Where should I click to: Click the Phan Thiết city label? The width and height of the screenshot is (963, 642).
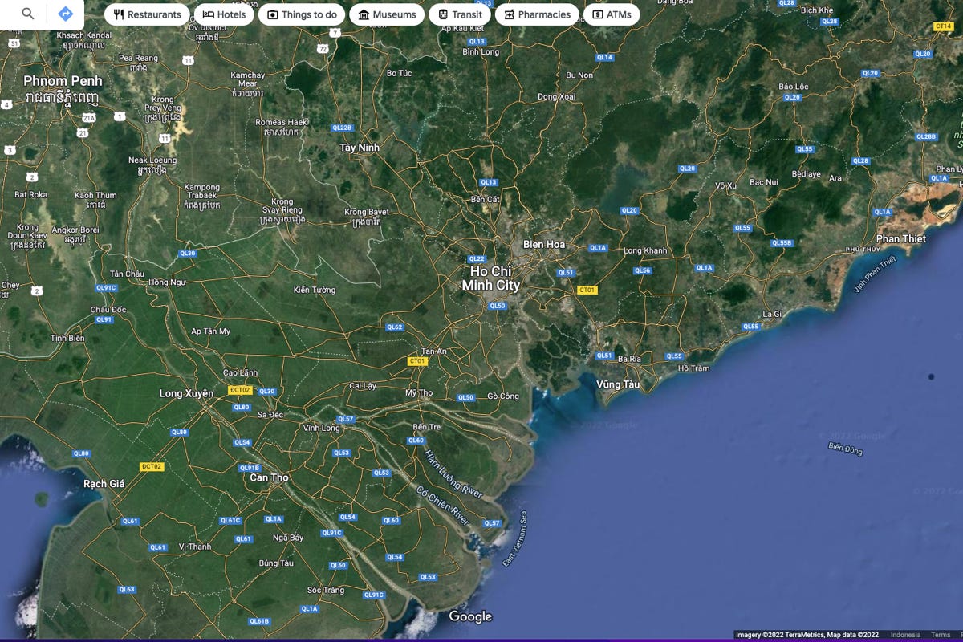tap(901, 238)
